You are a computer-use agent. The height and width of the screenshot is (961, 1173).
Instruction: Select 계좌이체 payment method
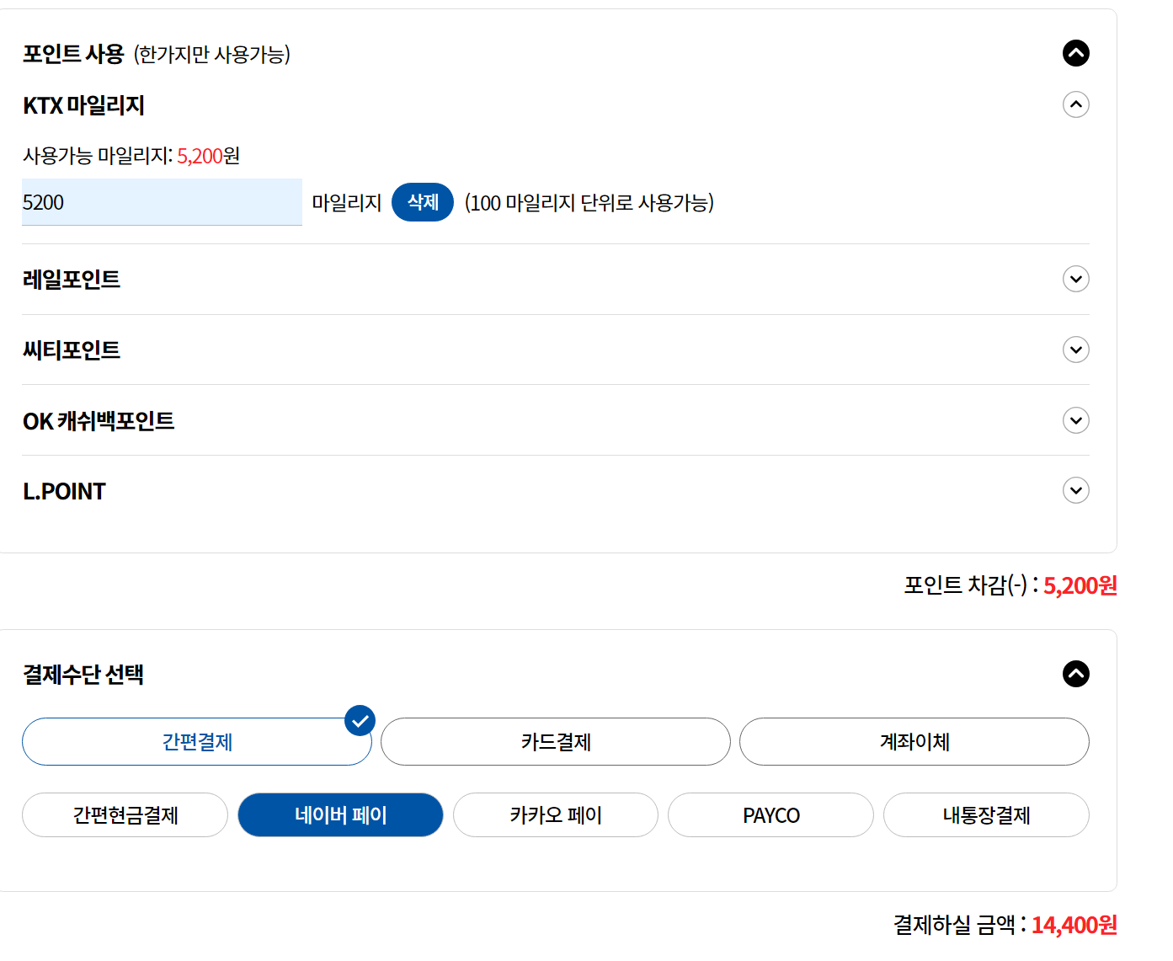[914, 742]
